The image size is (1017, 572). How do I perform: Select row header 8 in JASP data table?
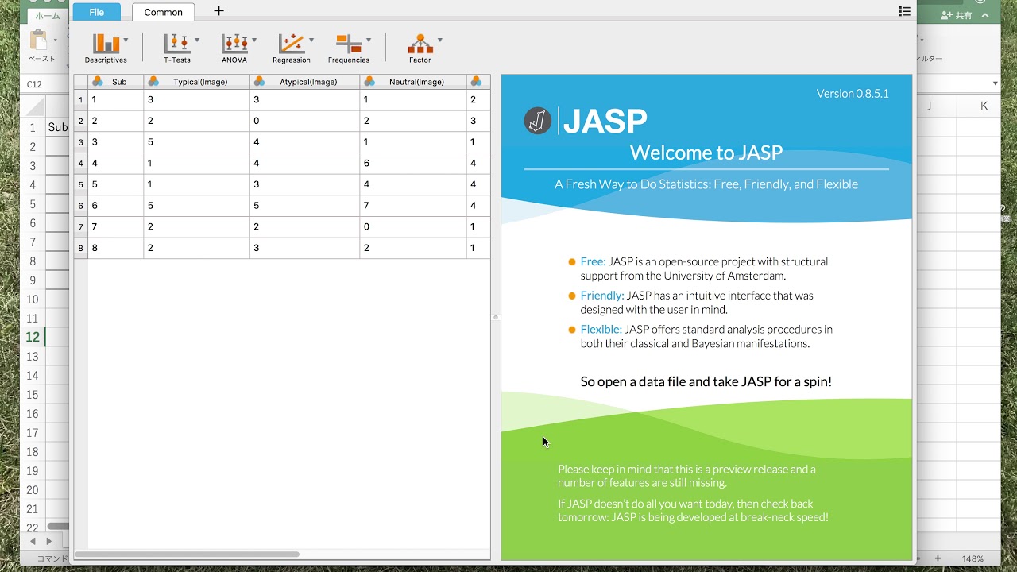click(x=80, y=248)
